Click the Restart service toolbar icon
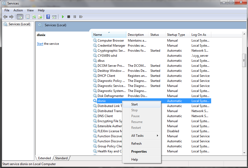 point(81,16)
